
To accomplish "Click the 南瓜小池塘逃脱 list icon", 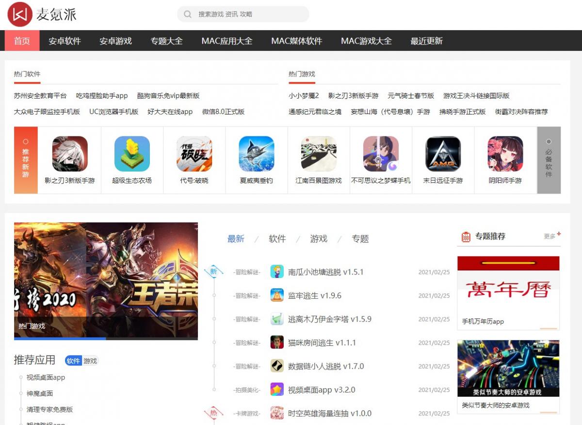I will pyautogui.click(x=277, y=272).
